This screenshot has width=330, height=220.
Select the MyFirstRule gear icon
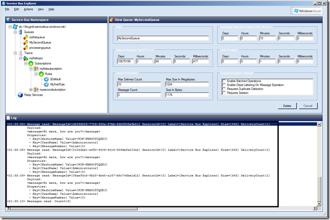coord(46,85)
